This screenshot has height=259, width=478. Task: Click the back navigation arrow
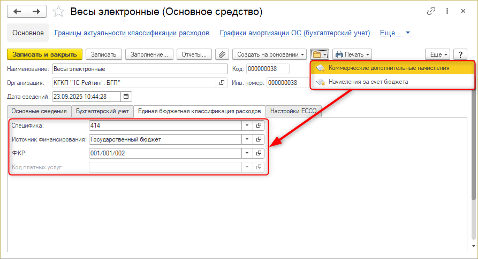[x=17, y=11]
